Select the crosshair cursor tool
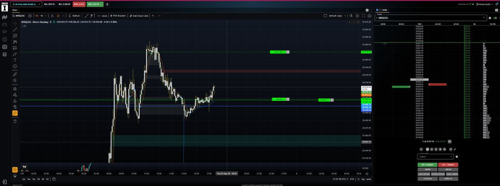The width and height of the screenshot is (500, 186). coord(15,23)
